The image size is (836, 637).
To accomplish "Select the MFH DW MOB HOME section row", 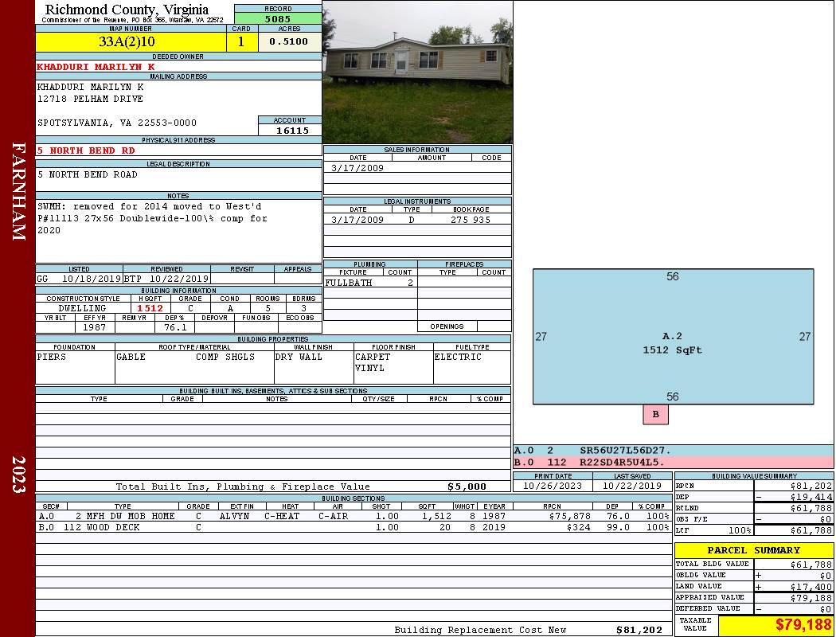I will tap(350, 516).
